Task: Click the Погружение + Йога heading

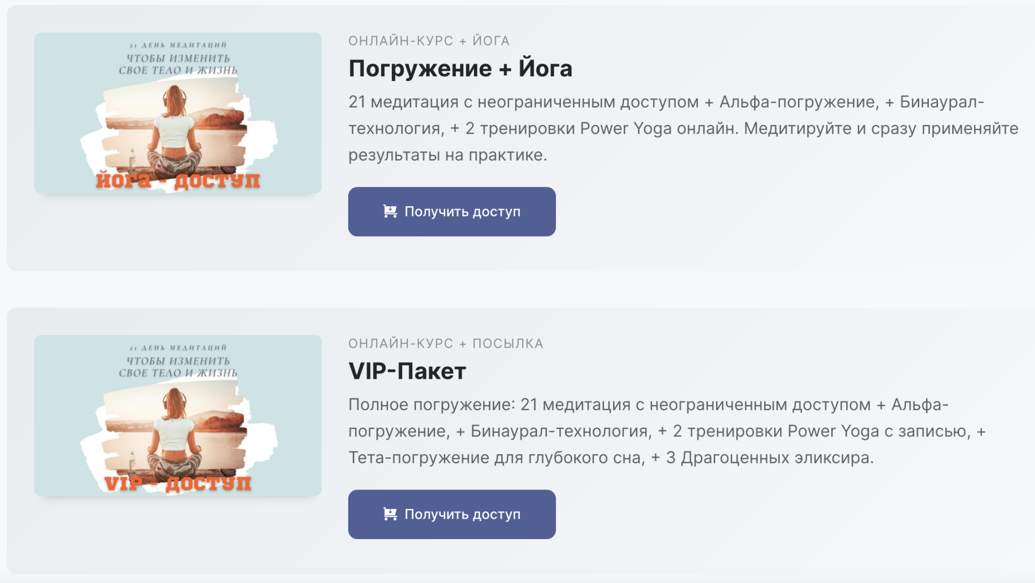Action: point(460,68)
